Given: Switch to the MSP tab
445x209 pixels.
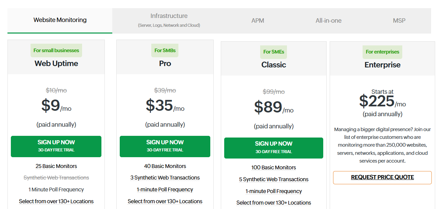Looking at the screenshot, I should click(399, 21).
